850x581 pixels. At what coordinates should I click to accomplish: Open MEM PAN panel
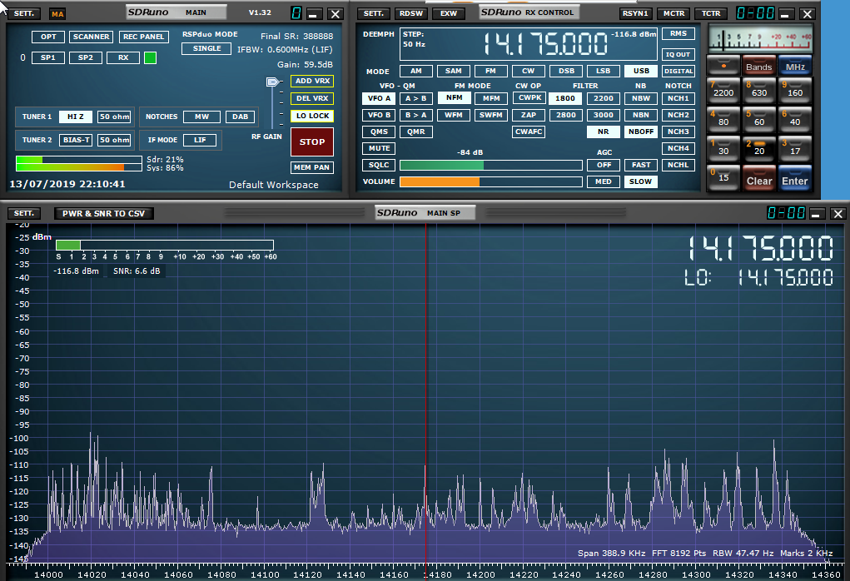[312, 167]
